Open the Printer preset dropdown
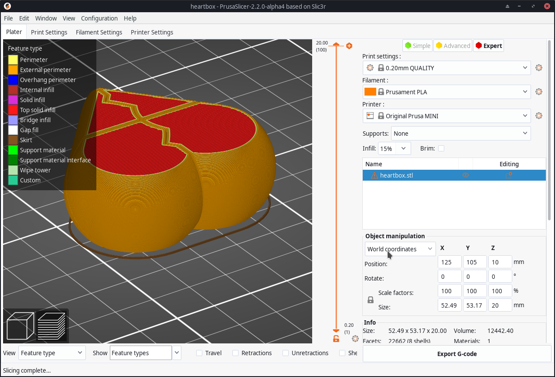 tap(446, 116)
